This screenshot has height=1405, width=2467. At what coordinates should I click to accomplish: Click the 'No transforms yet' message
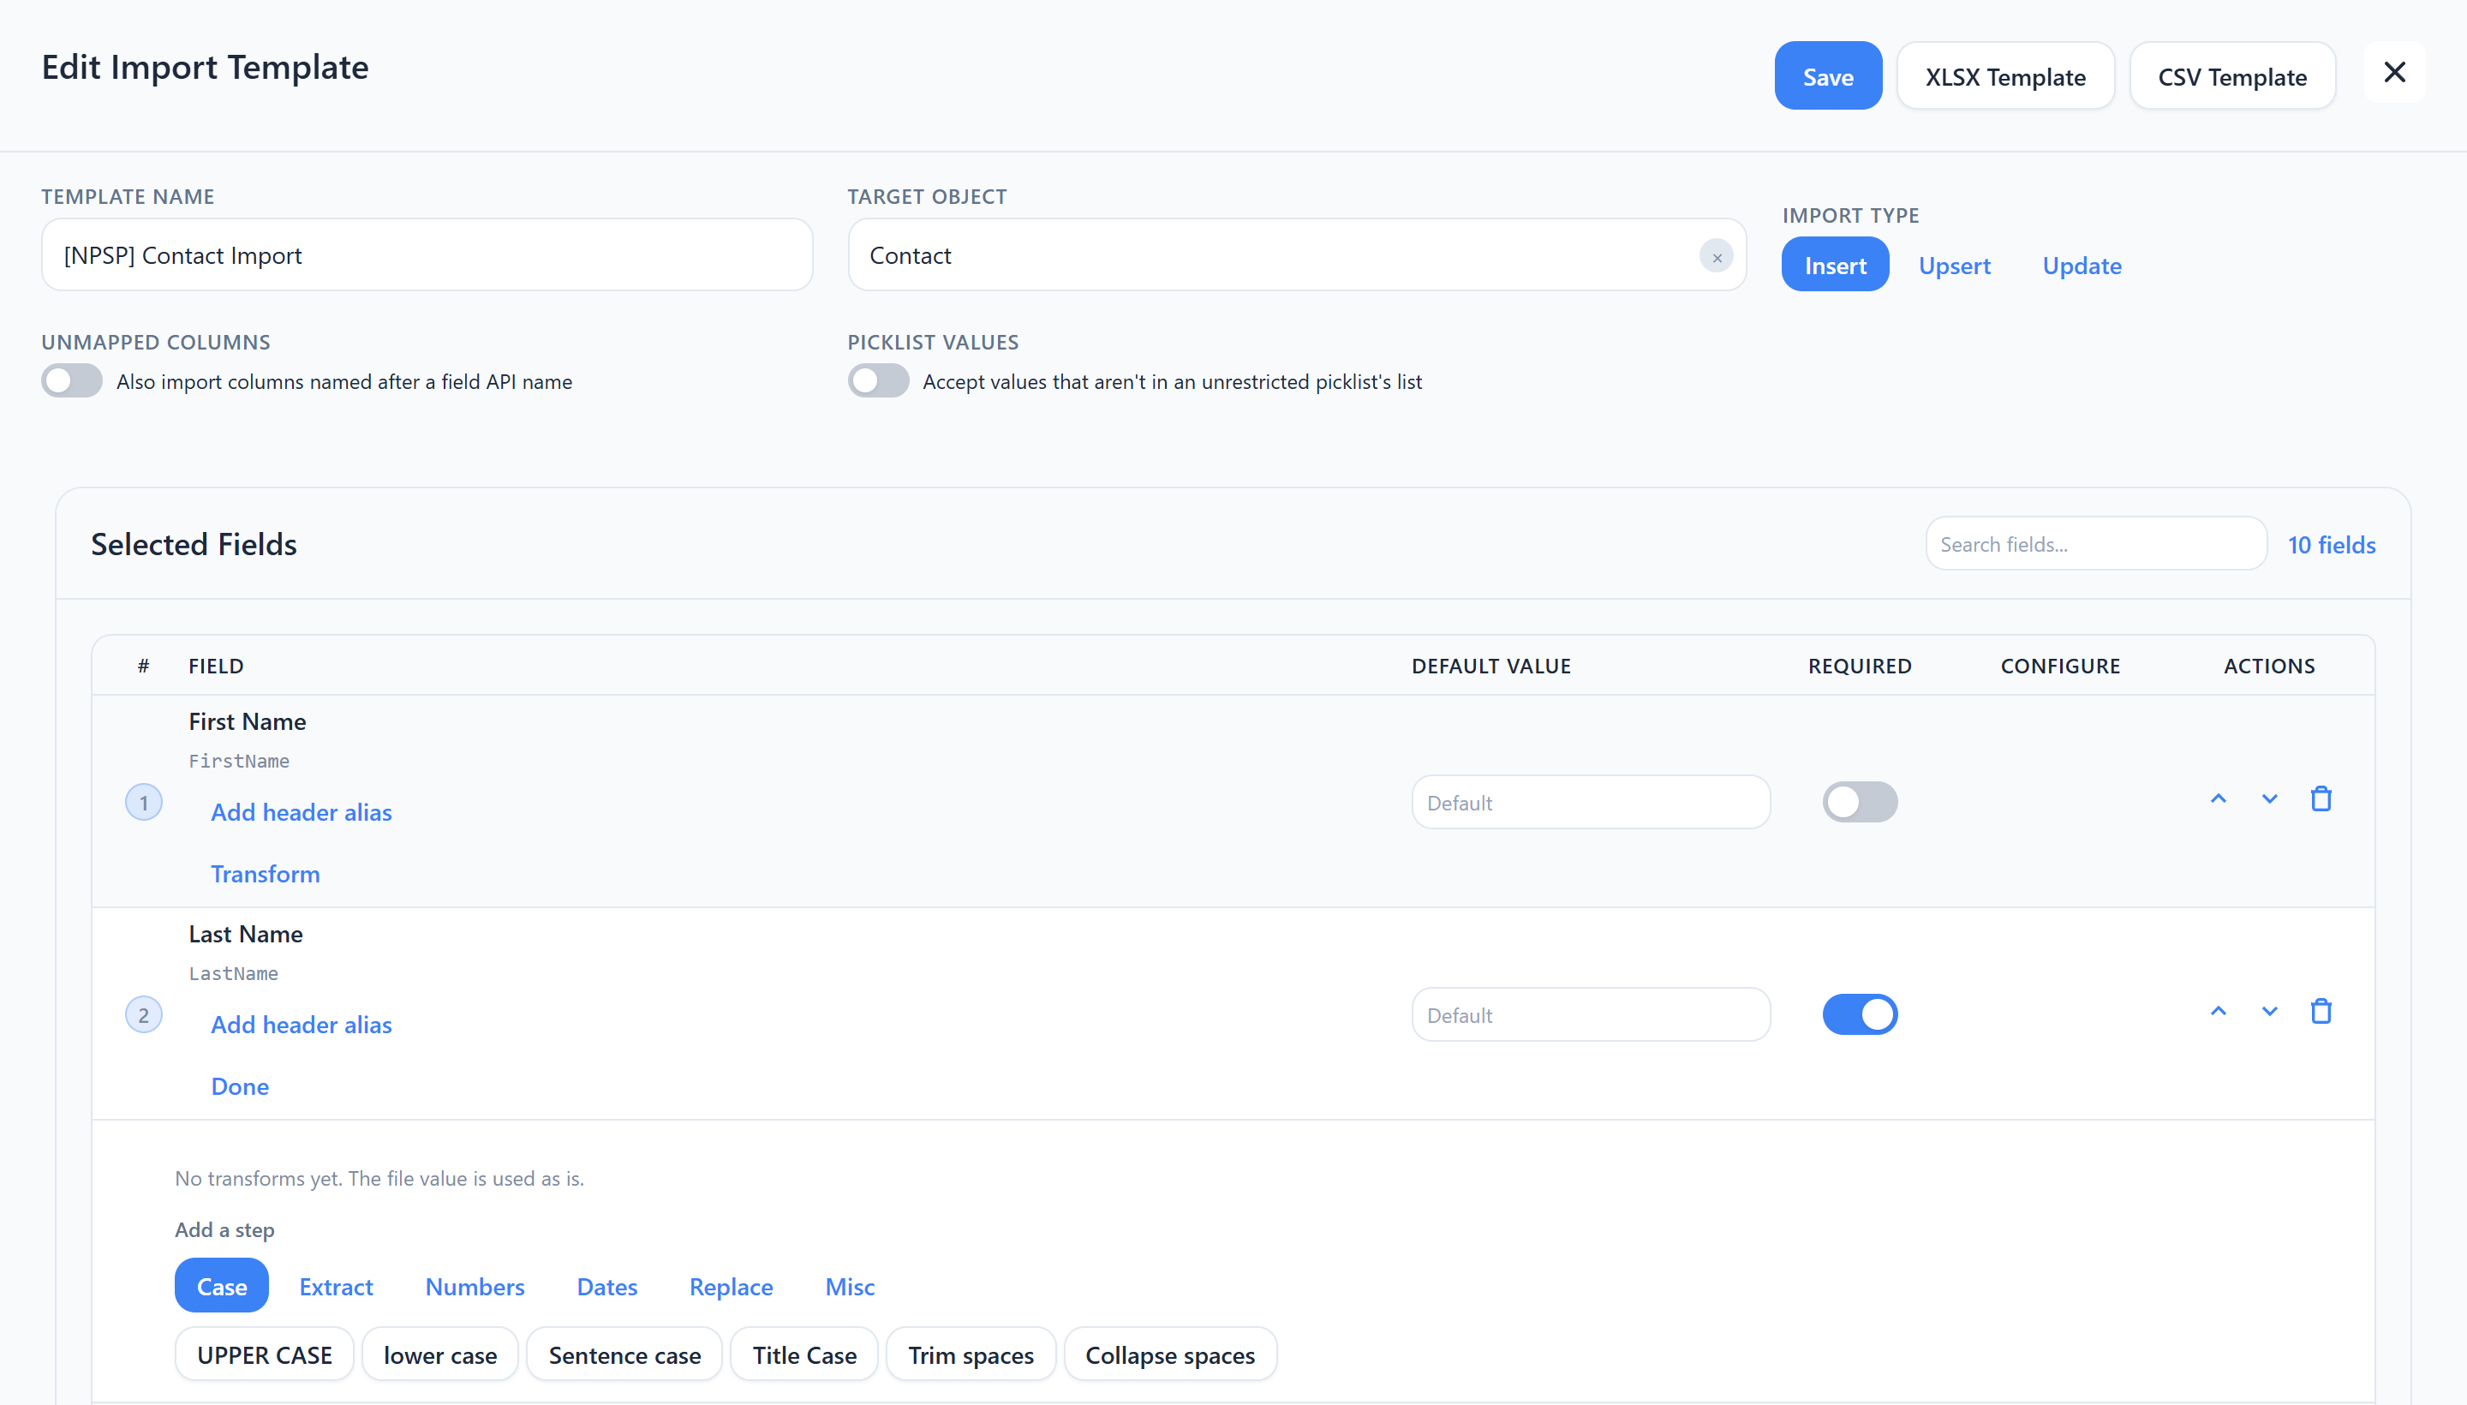[379, 1178]
